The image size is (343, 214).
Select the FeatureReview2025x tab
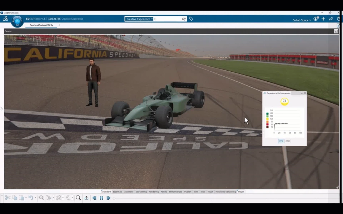[x=41, y=25]
